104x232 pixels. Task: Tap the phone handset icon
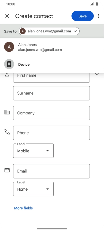tap(7, 132)
